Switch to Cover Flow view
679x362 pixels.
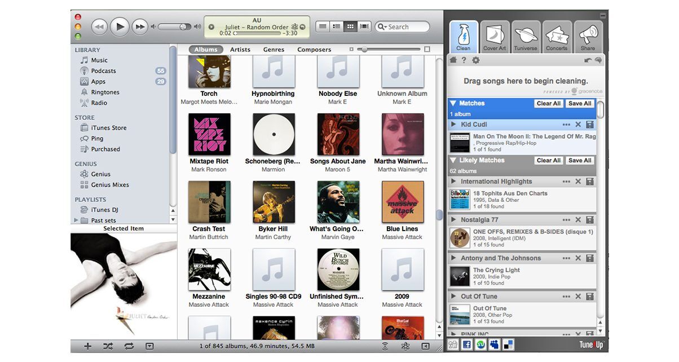[364, 27]
